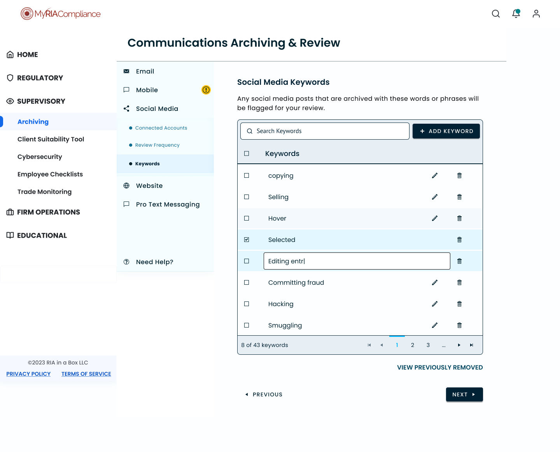Delete the copying keyword
The image size is (560, 452).
[x=459, y=175]
